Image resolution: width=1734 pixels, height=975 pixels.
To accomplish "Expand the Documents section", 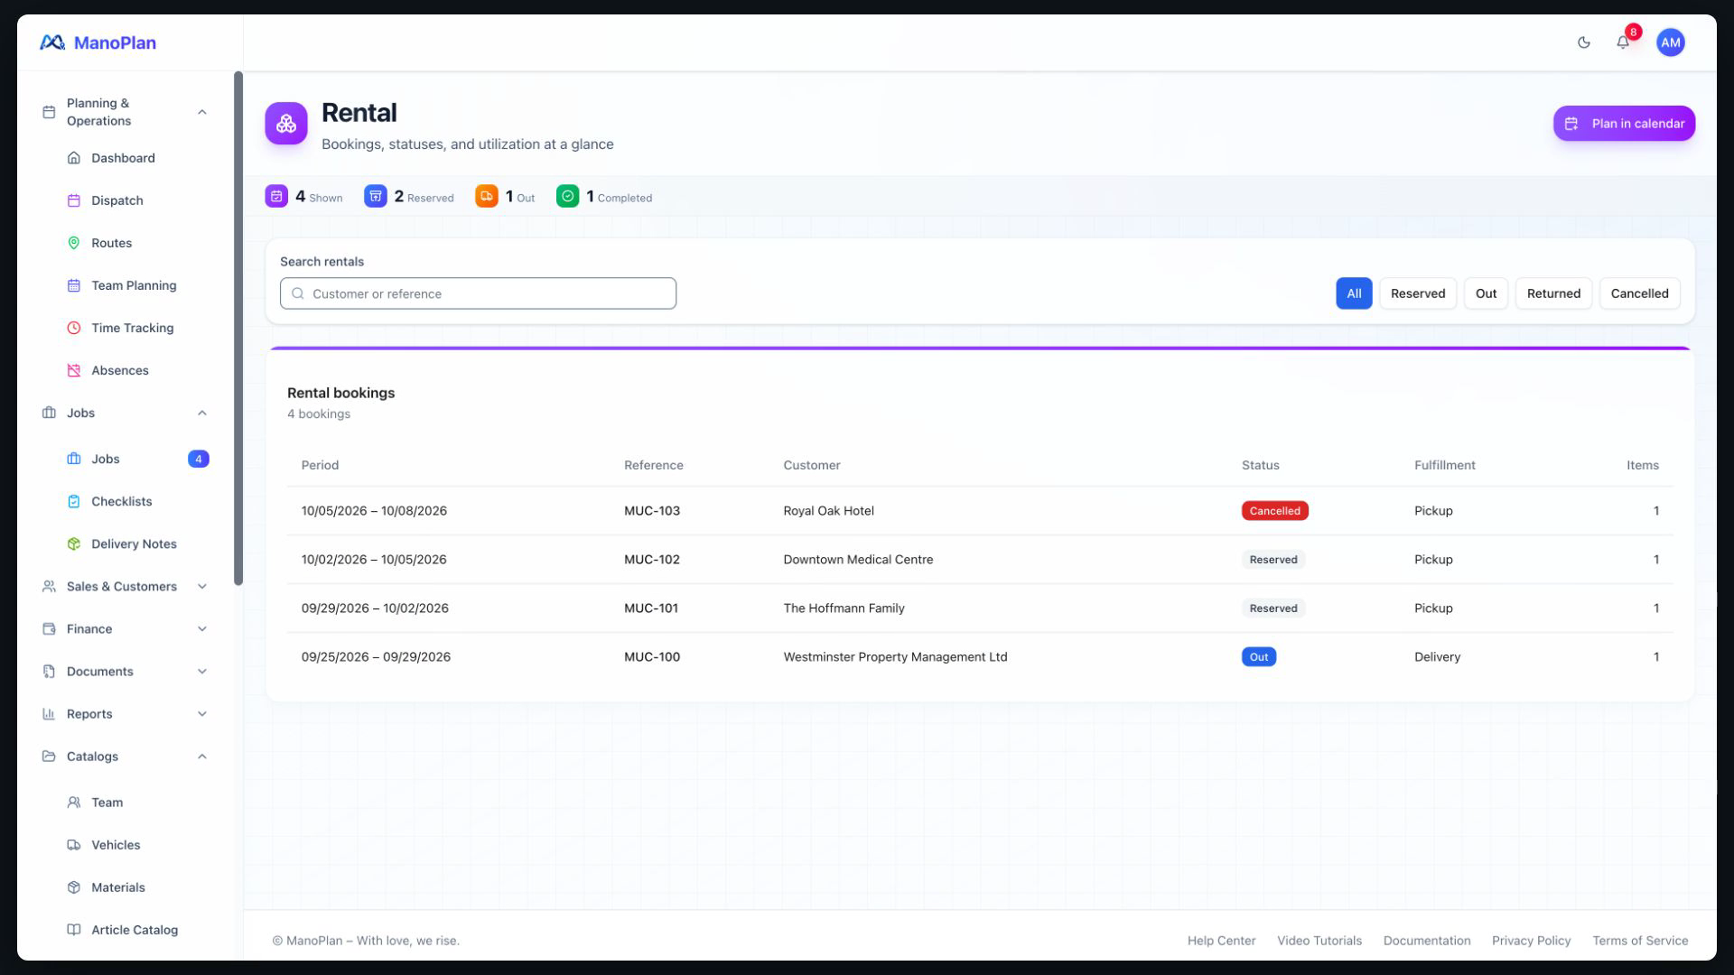I will (x=125, y=672).
